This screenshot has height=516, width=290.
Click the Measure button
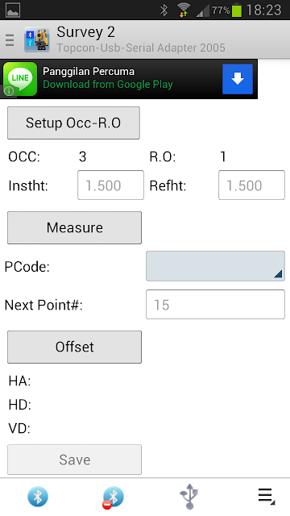coord(75,227)
